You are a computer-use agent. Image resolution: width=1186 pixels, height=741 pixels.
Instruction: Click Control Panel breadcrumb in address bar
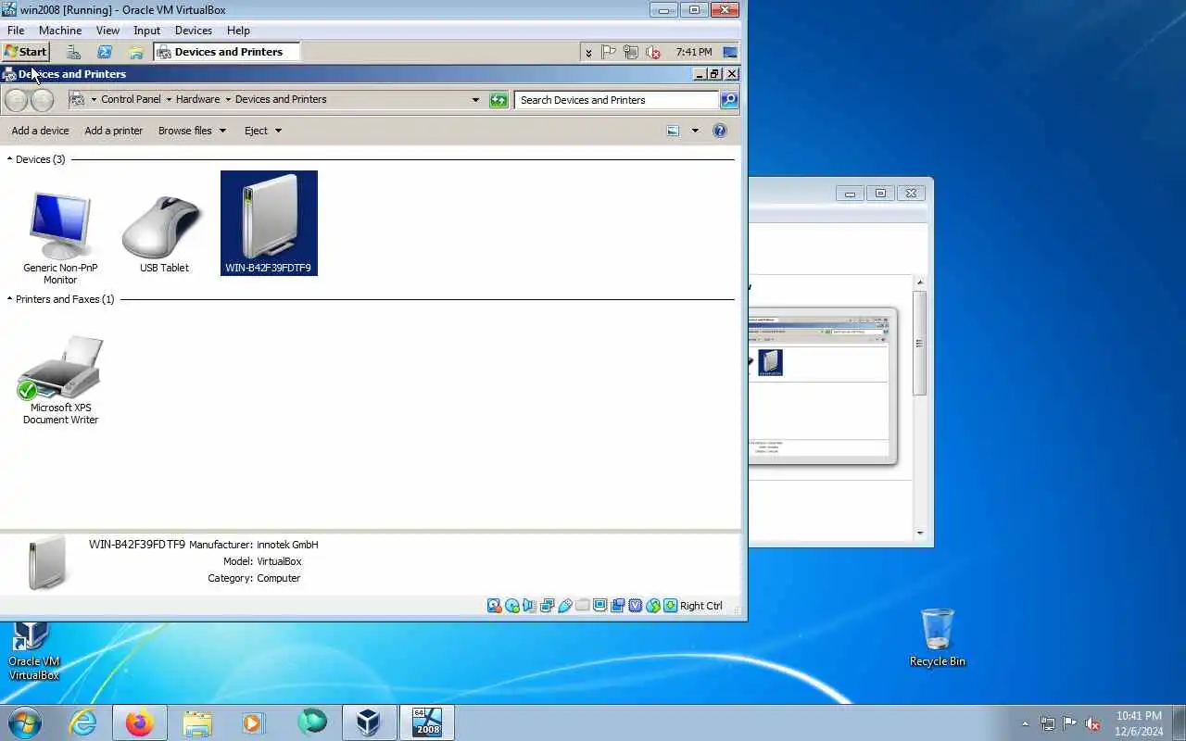click(x=131, y=99)
